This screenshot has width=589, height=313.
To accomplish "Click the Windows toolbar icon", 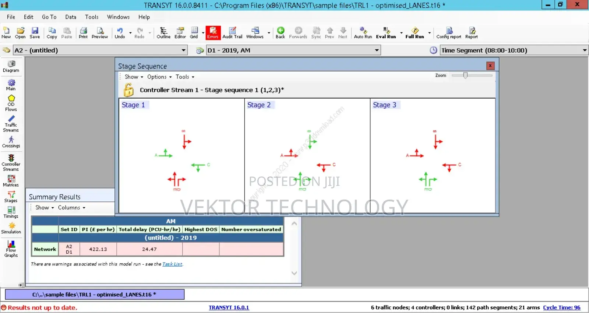I will click(255, 32).
